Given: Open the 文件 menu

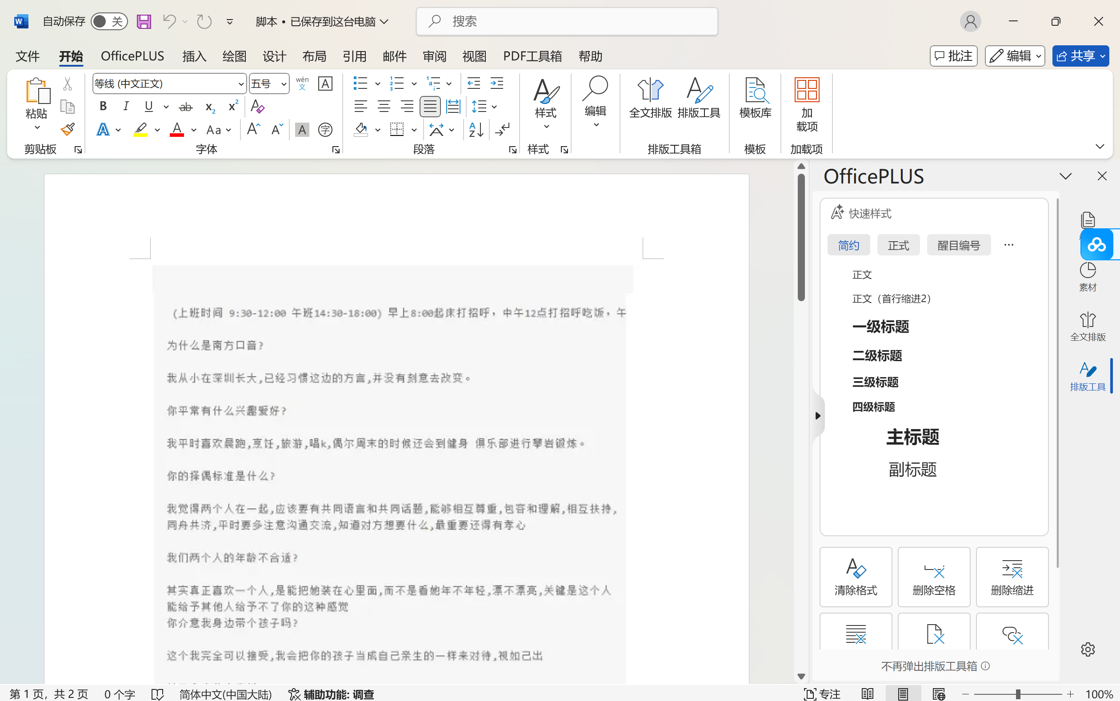Looking at the screenshot, I should (x=28, y=56).
